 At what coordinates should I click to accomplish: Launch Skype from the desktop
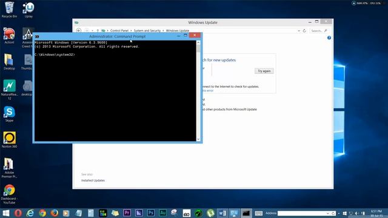10,114
